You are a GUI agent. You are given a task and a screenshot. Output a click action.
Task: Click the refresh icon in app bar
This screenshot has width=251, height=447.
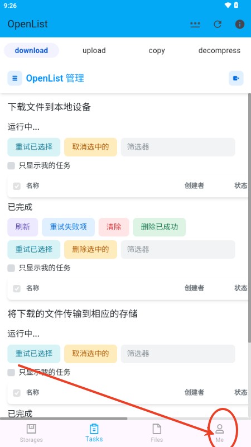[218, 24]
